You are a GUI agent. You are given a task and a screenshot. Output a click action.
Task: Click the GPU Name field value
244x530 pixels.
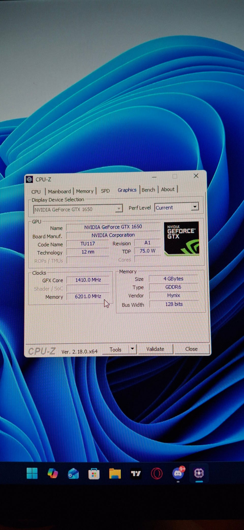click(113, 227)
